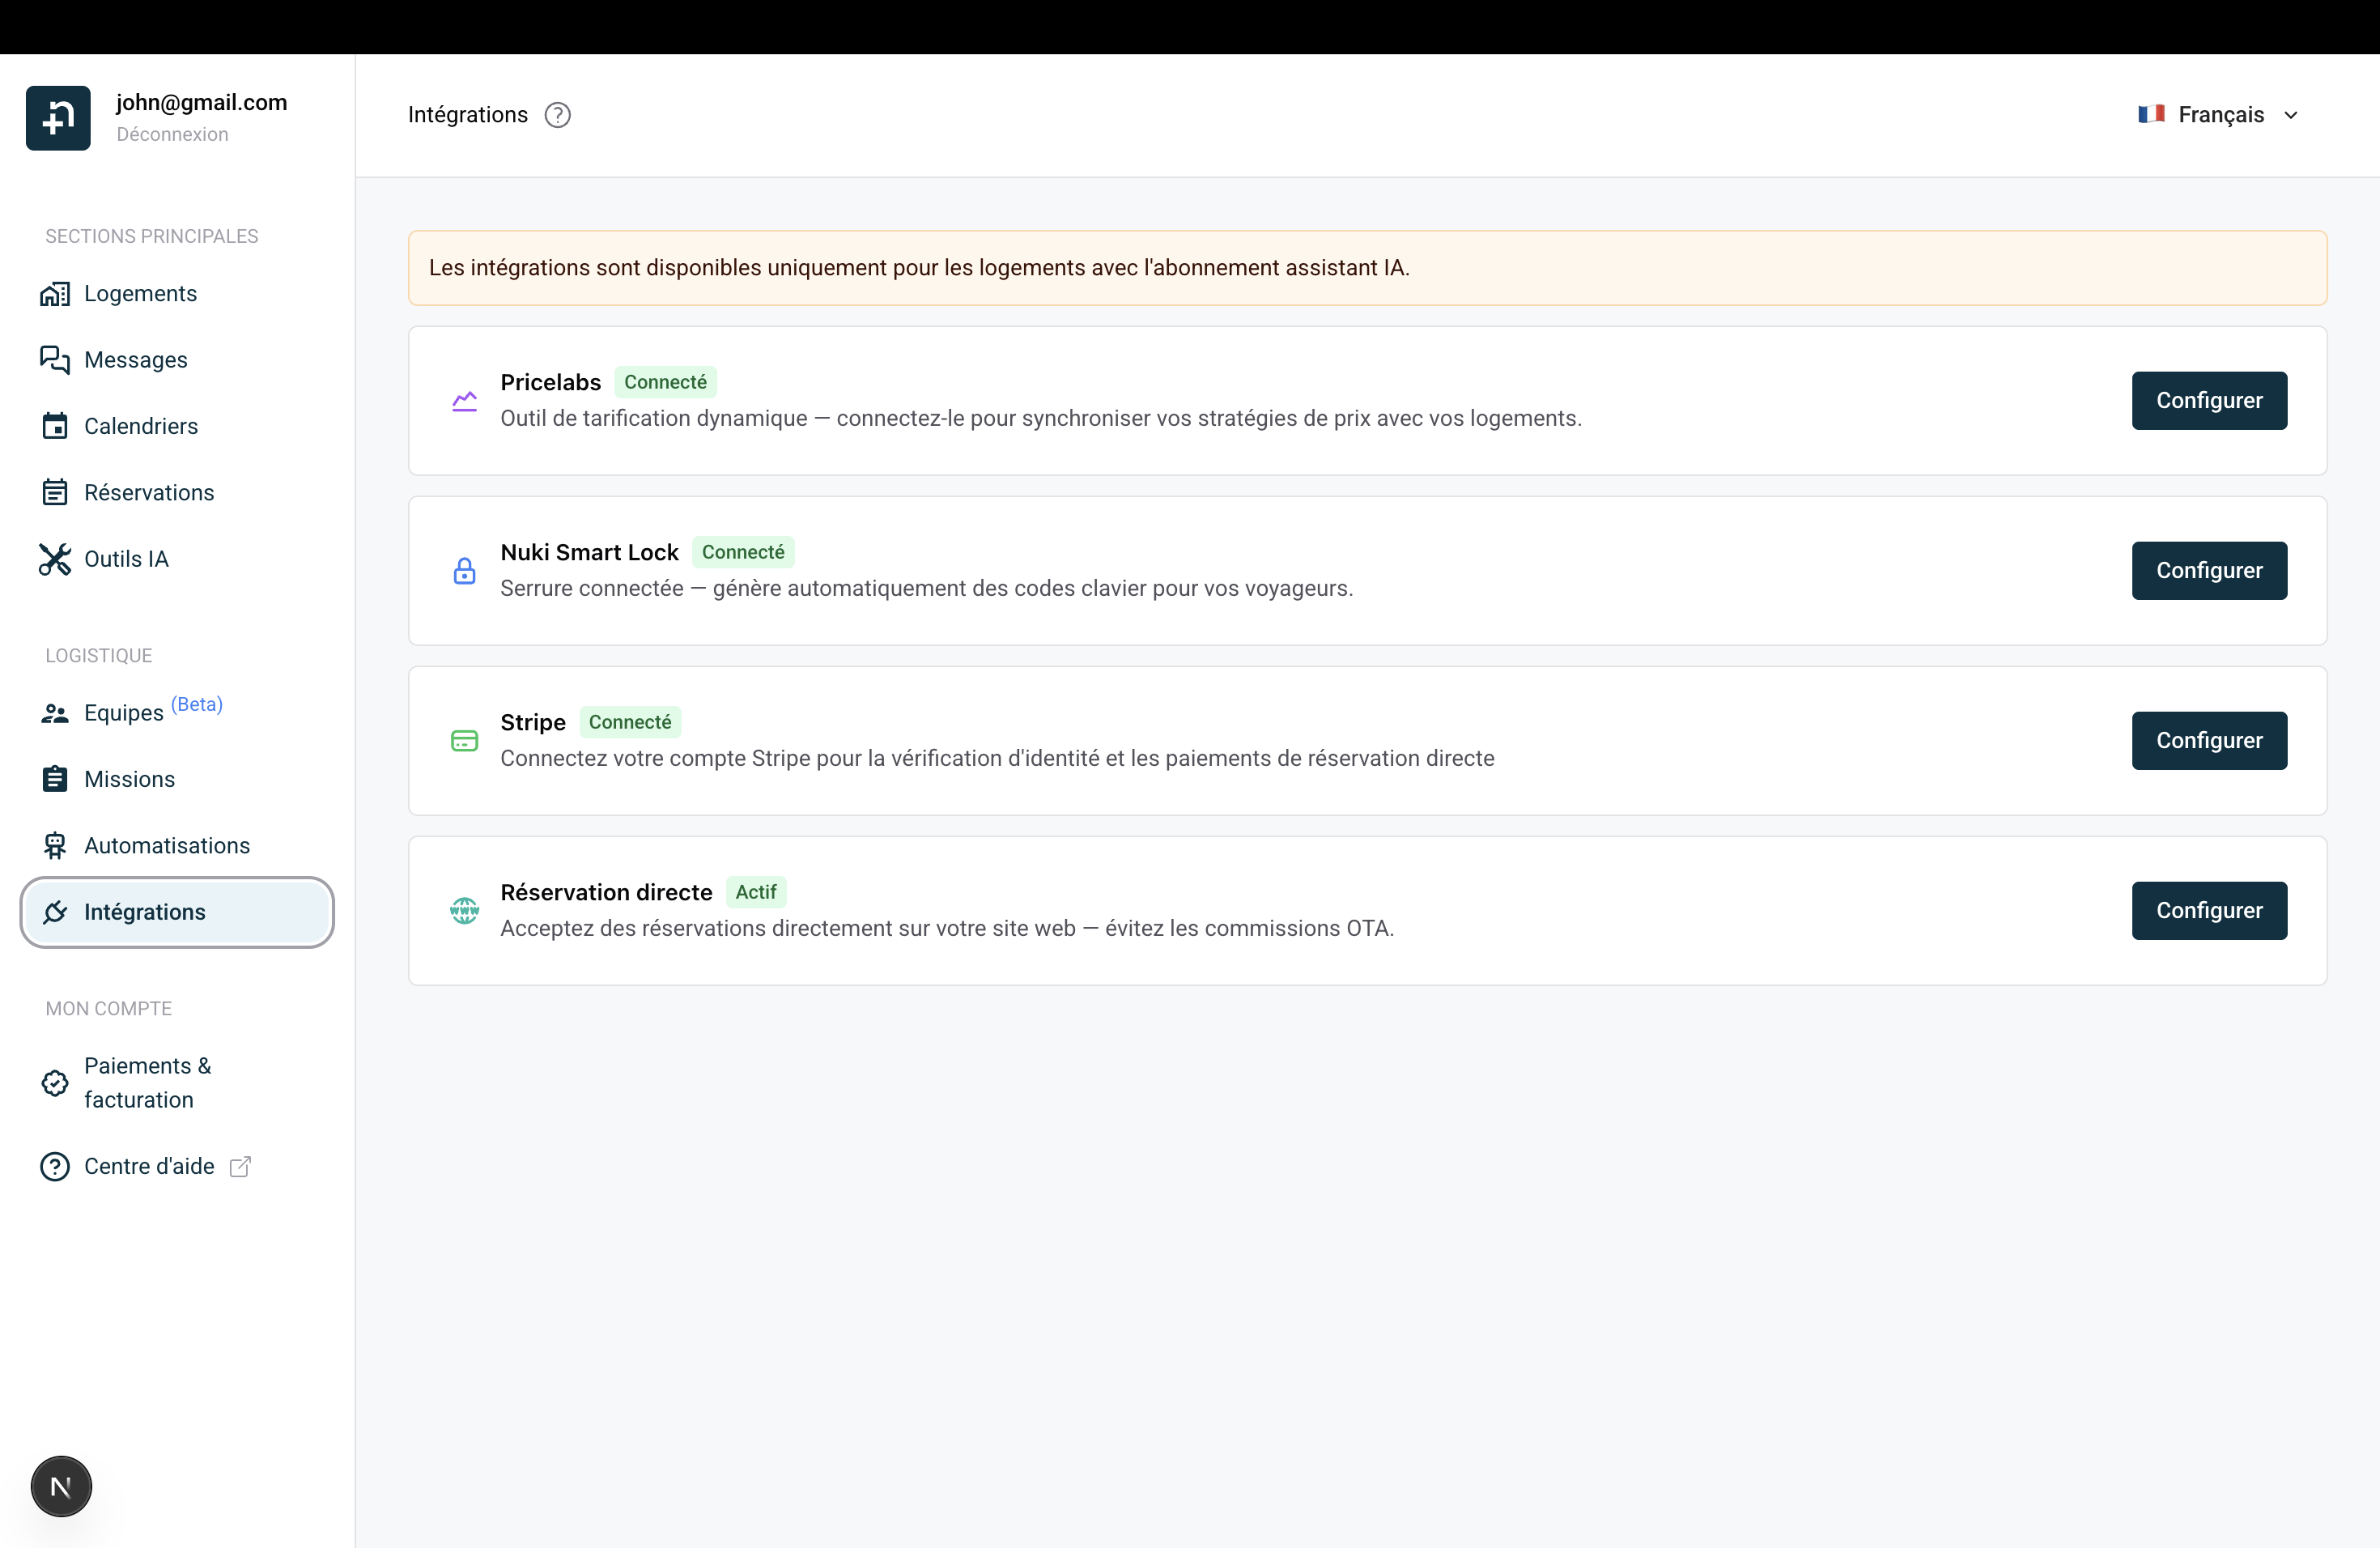Open Equipes (Beta) section
Screen dimensions: 2380x1548
177,713
